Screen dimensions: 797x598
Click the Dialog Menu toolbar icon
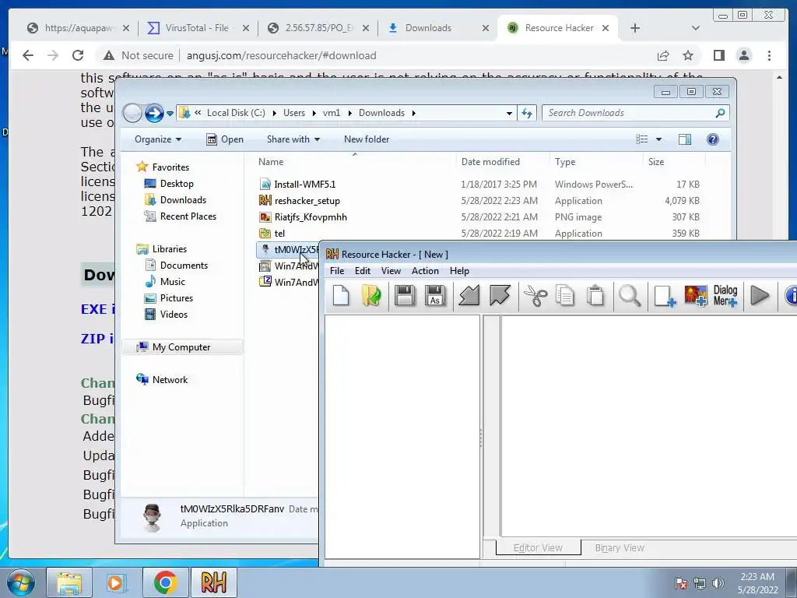pyautogui.click(x=725, y=295)
